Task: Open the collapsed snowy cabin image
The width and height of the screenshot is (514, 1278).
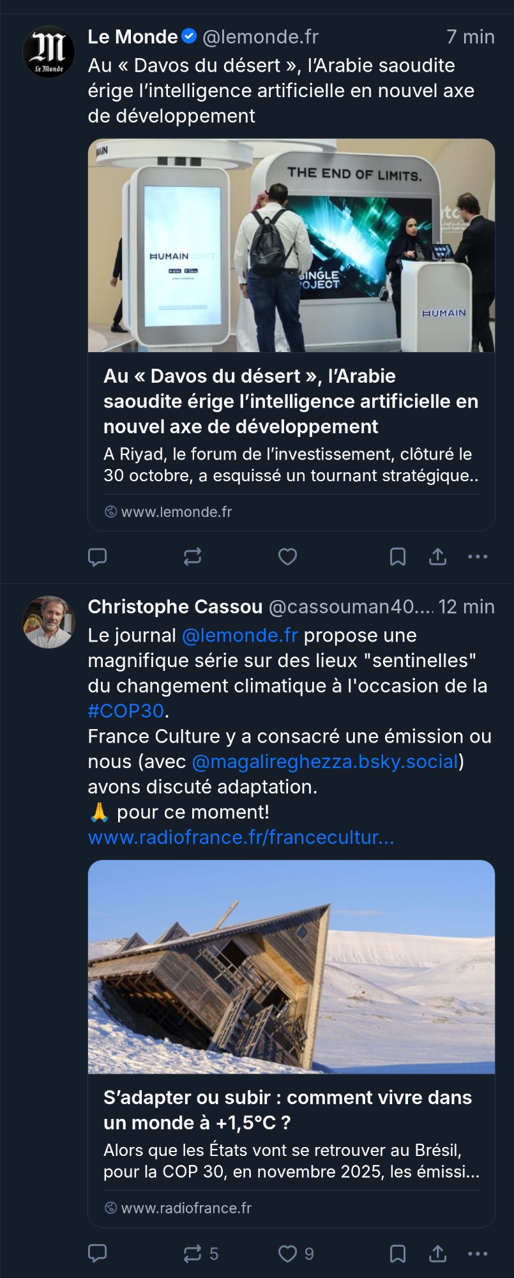Action: tap(291, 967)
